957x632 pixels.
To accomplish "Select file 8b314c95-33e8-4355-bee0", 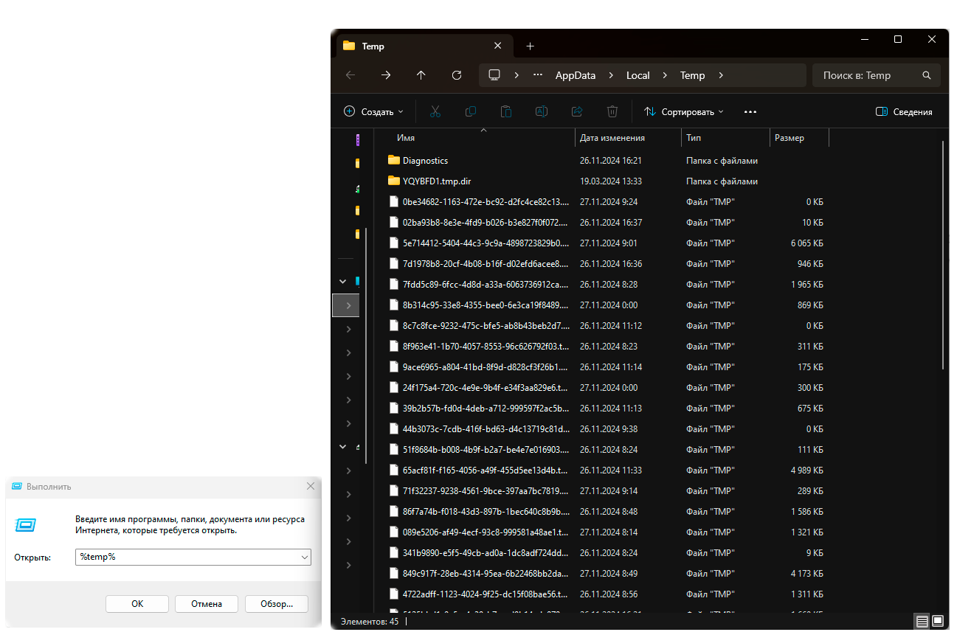I will point(486,305).
